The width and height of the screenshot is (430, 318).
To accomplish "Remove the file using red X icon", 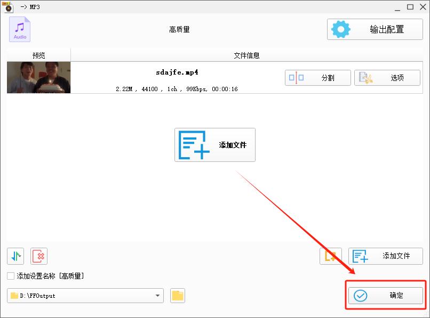I will coord(37,256).
